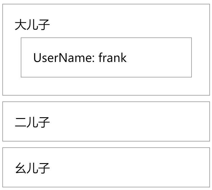
Task: Click the 儿 character in 二儿子
Action: [32, 122]
